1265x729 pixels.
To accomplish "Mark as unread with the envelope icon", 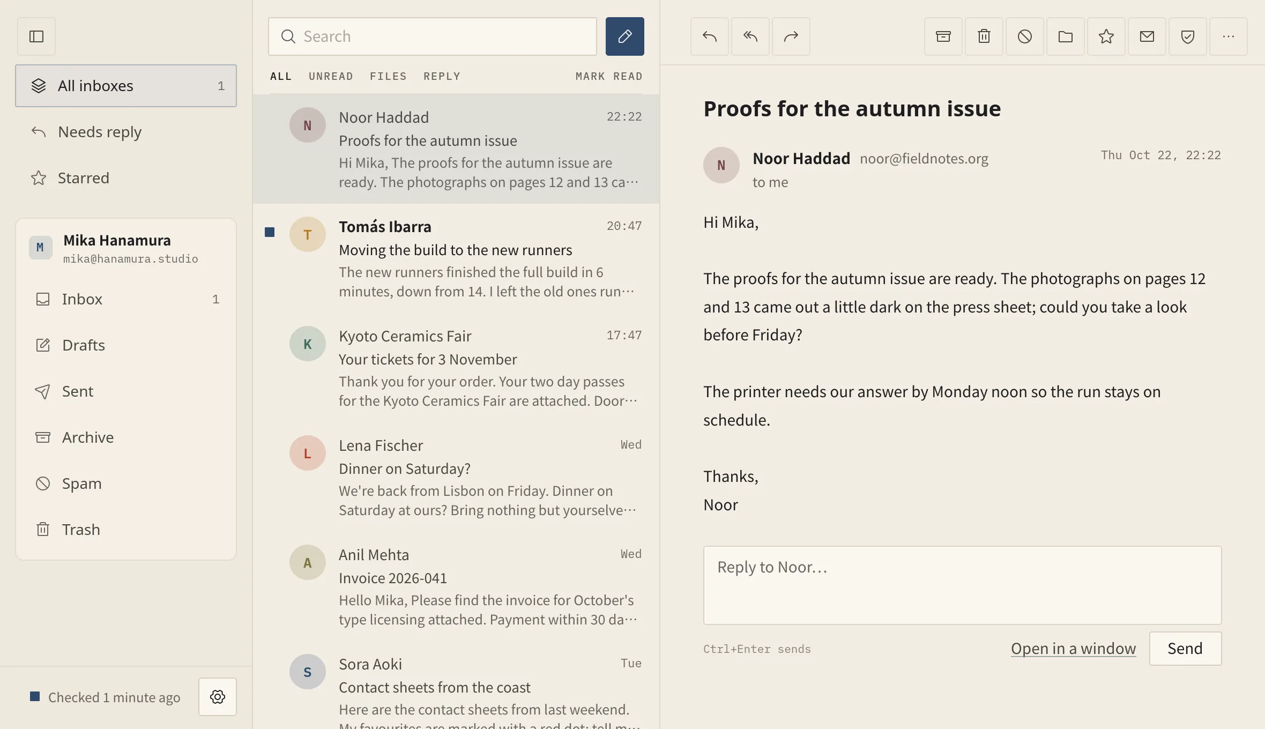I will pyautogui.click(x=1147, y=36).
